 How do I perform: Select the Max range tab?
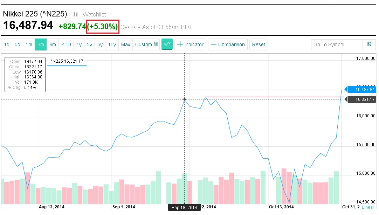125,44
